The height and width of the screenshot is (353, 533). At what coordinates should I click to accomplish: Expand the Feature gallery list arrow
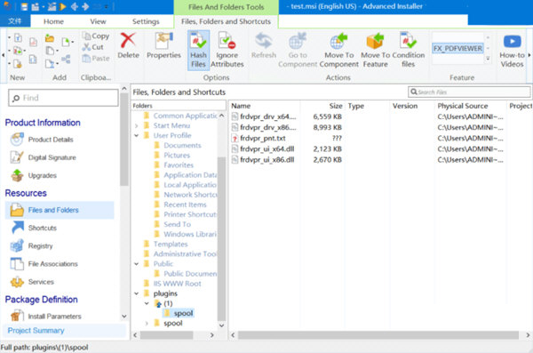coord(488,59)
